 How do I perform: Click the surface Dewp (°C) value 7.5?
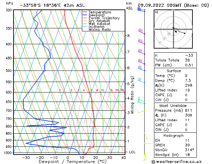click(188, 81)
